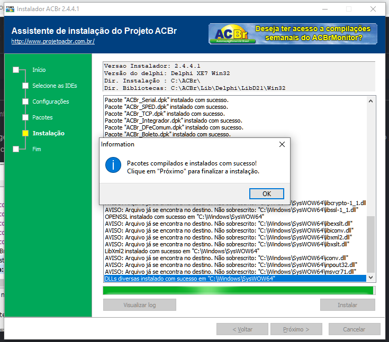Click the "Dir. Bibliotecas" path line

pyautogui.click(x=195, y=88)
